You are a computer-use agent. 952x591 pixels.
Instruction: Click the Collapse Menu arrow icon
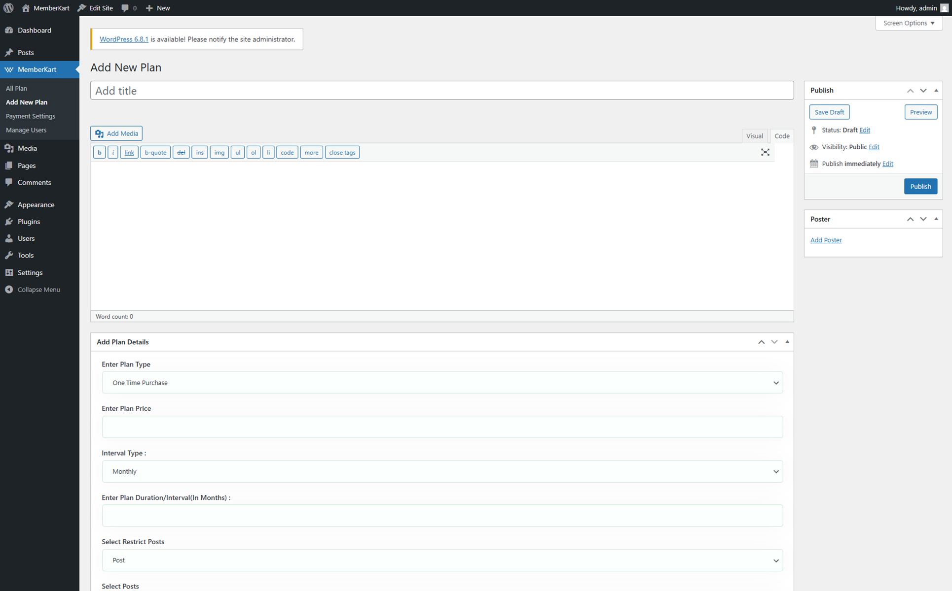pyautogui.click(x=9, y=290)
